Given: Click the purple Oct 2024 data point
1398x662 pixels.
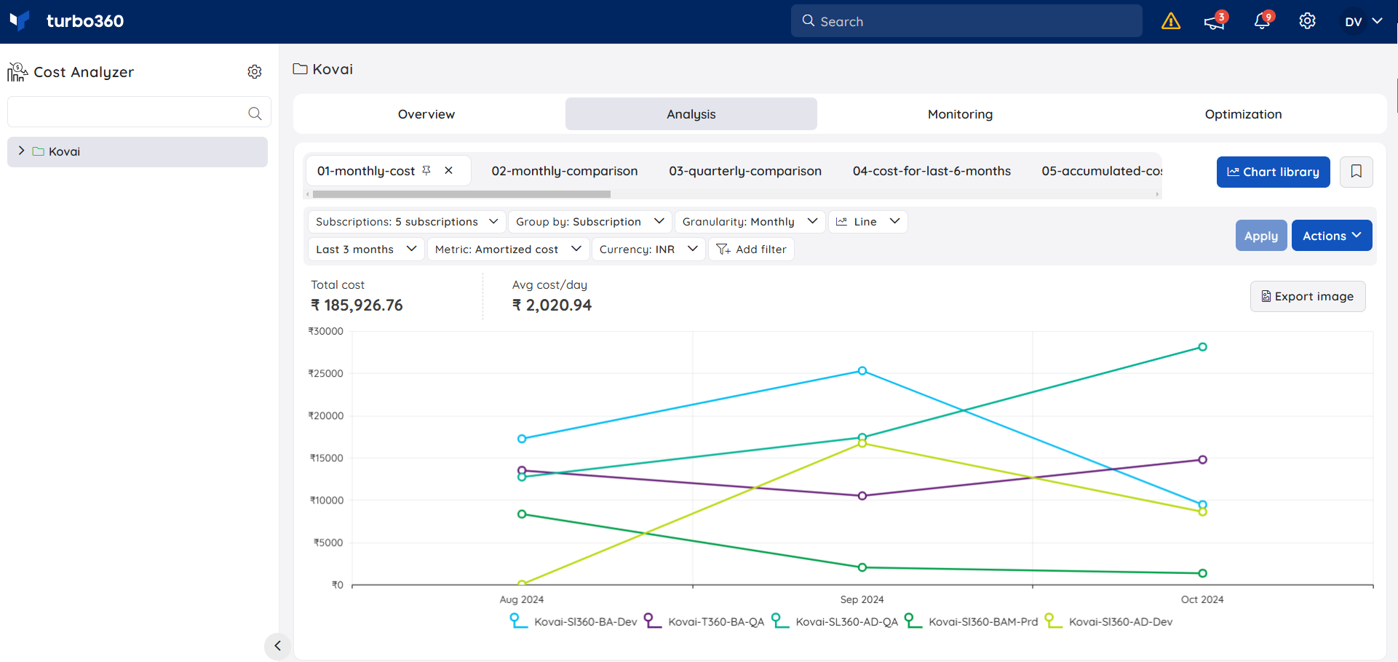Looking at the screenshot, I should click(x=1202, y=460).
